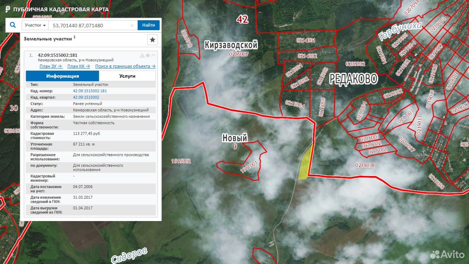469x264 pixels.
Task: Click map parcel label 1511001
Action: click(x=249, y=167)
